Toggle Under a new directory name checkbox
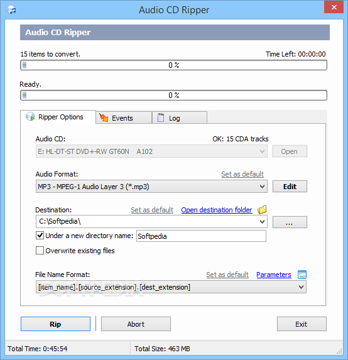This screenshot has height=360, width=348. pos(40,236)
